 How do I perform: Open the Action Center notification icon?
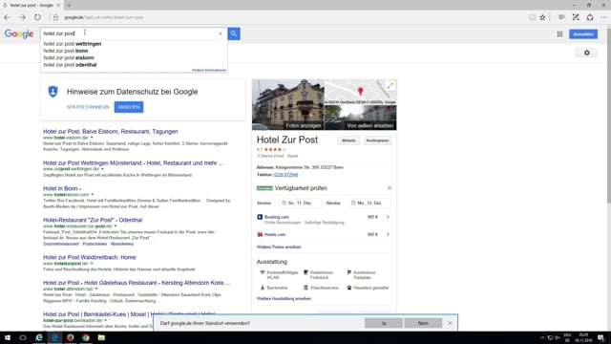pyautogui.click(x=600, y=337)
